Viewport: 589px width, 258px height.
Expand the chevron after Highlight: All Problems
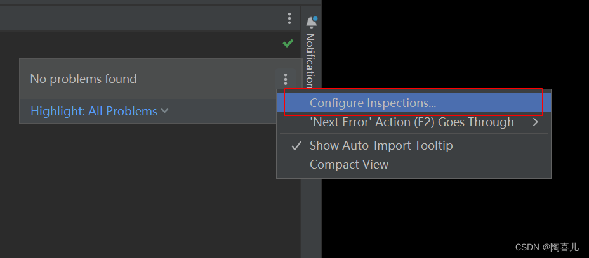tap(164, 111)
